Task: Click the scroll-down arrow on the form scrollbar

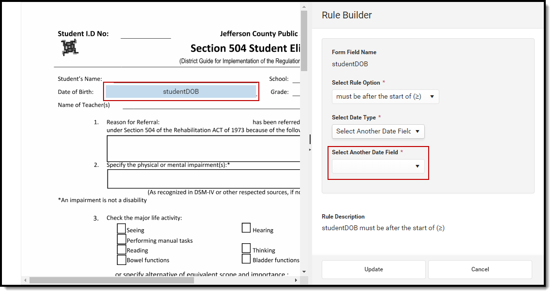Action: [304, 271]
